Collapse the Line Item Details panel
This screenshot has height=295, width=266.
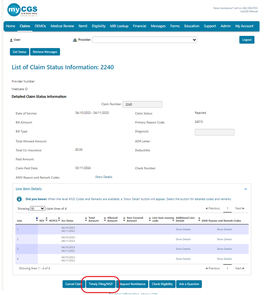[x=246, y=188]
